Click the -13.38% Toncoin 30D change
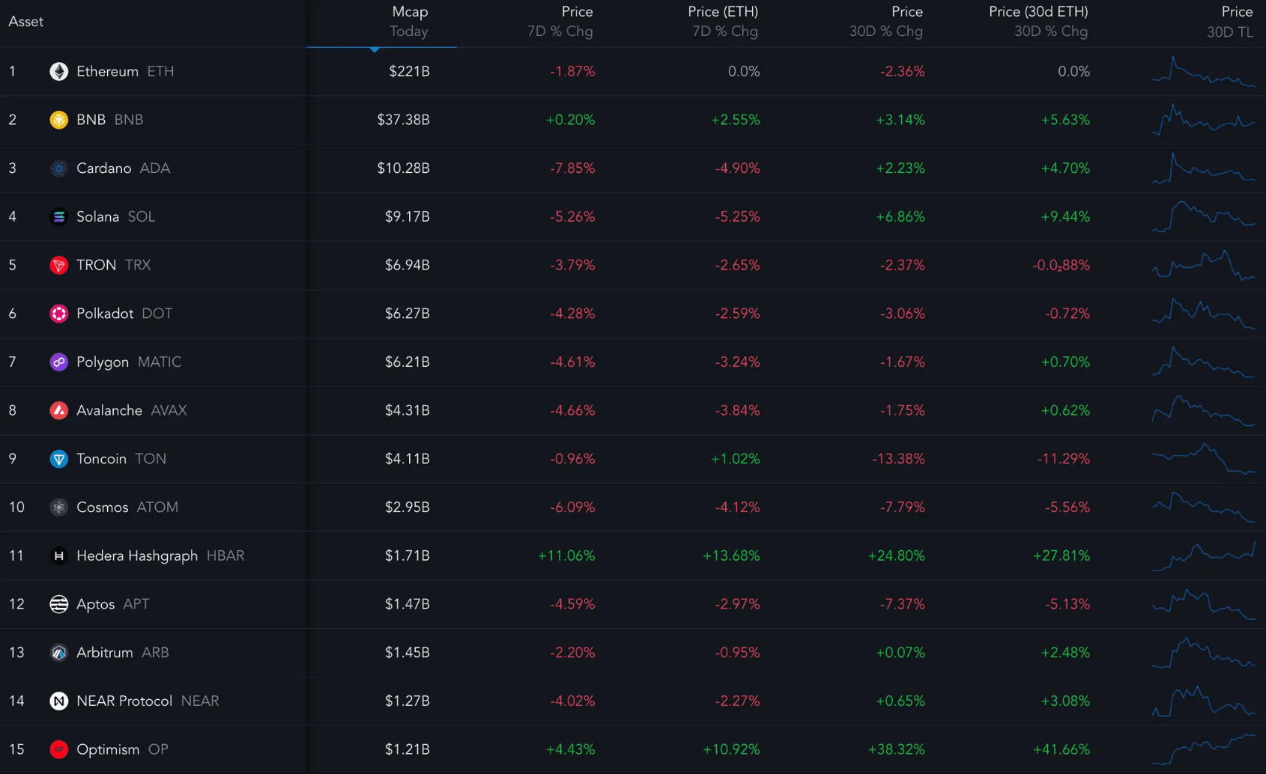This screenshot has width=1266, height=774. 898,459
